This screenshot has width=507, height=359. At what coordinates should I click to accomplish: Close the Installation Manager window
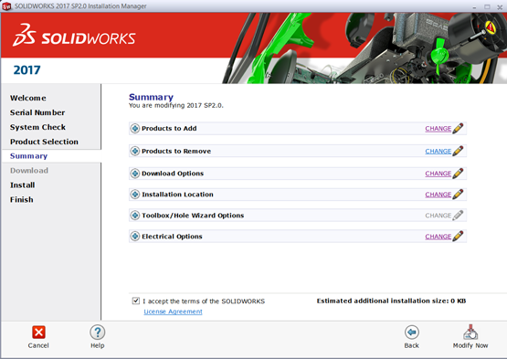click(x=500, y=6)
